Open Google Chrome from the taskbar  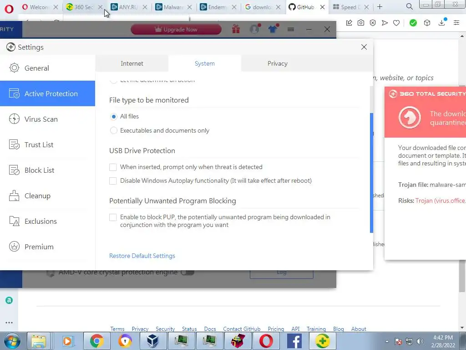[96, 341]
